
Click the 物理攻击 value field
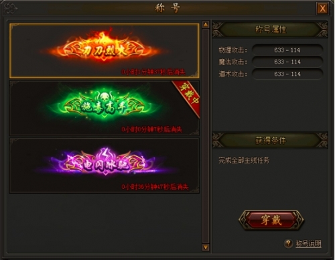tap(287, 50)
